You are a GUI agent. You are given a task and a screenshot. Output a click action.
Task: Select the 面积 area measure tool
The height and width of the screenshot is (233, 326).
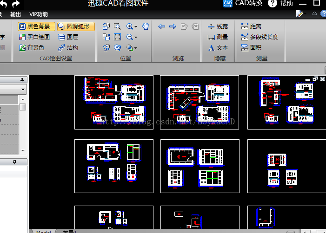(251, 48)
